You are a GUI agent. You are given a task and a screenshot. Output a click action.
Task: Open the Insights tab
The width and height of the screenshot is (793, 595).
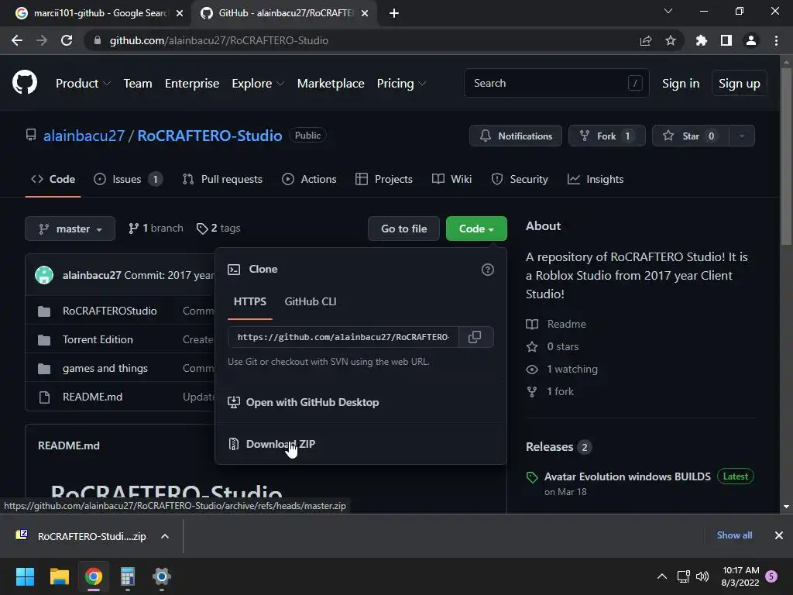pos(596,179)
